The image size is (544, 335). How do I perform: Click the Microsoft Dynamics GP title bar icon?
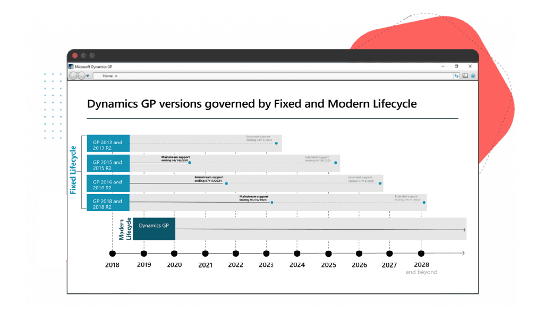click(x=71, y=66)
